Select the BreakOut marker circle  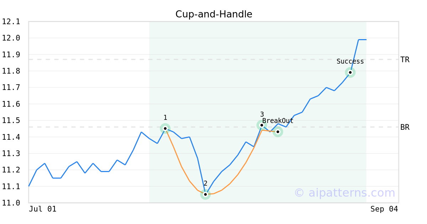[278, 132]
